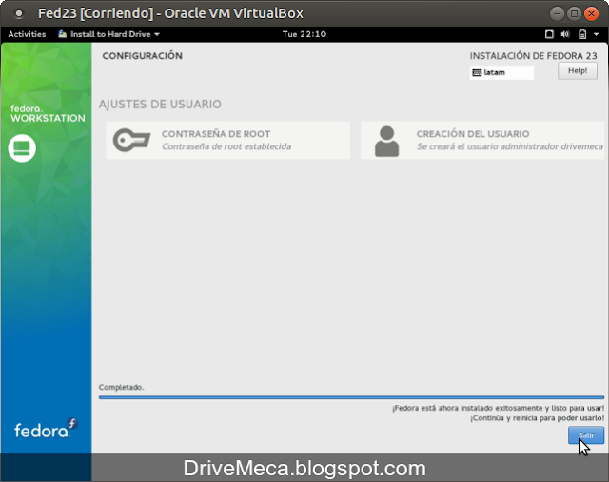Image resolution: width=609 pixels, height=482 pixels.
Task: Minimize the VirtualBox window
Action: click(x=557, y=14)
